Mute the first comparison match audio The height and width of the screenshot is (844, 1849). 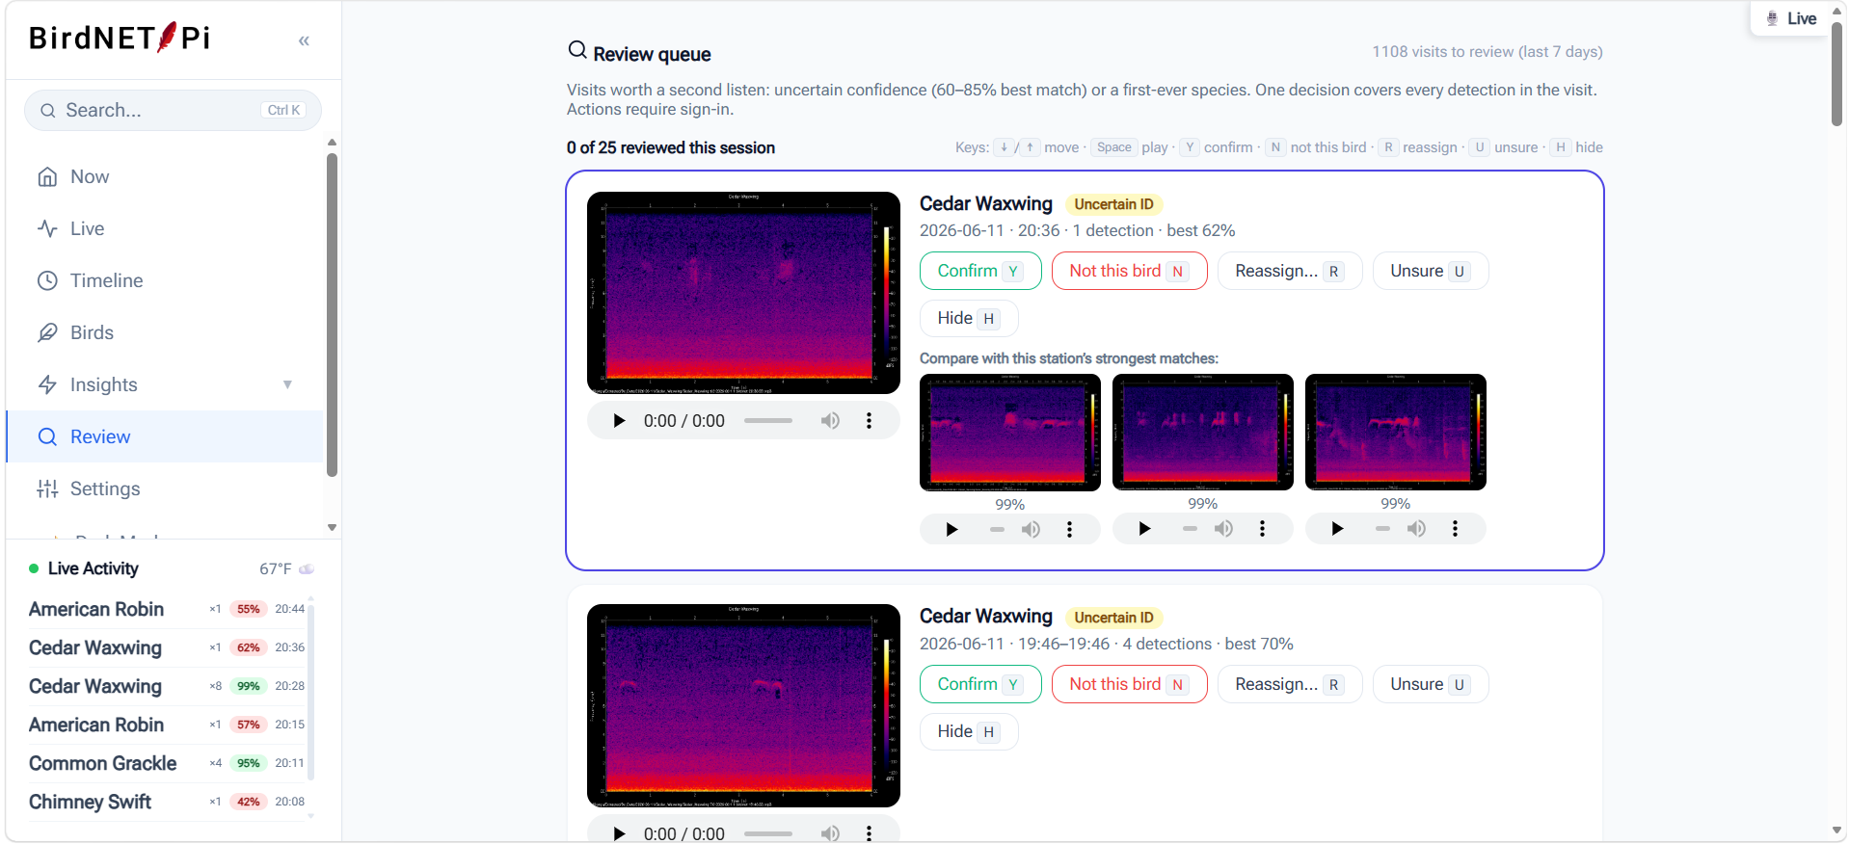[x=1031, y=529]
